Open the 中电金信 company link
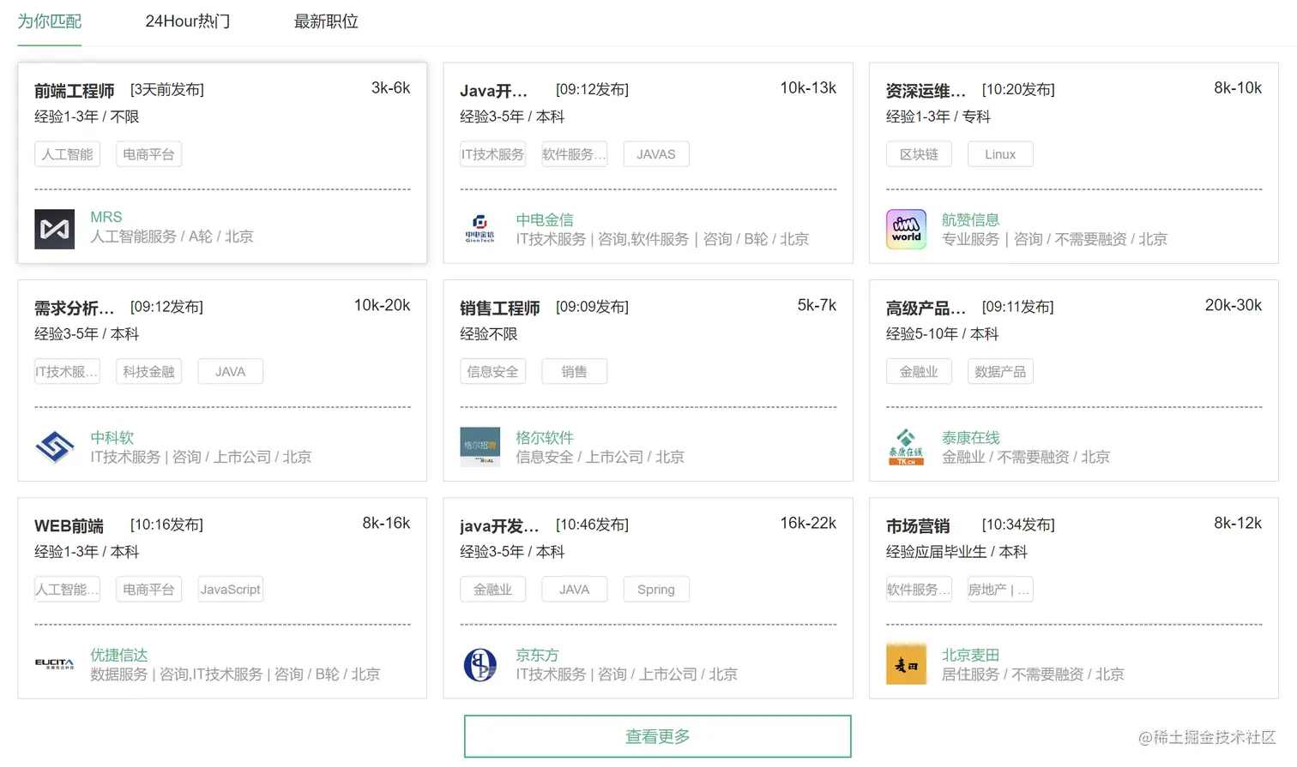 coord(547,219)
